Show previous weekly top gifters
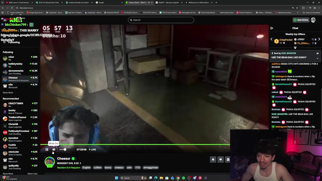This screenshot has width=322, height=181. 271,39
